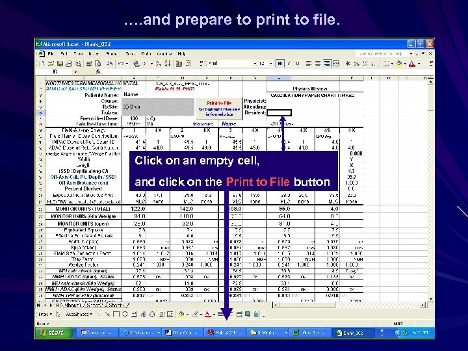The width and height of the screenshot is (468, 351).
Task: Open the Format menu
Action: (111, 54)
